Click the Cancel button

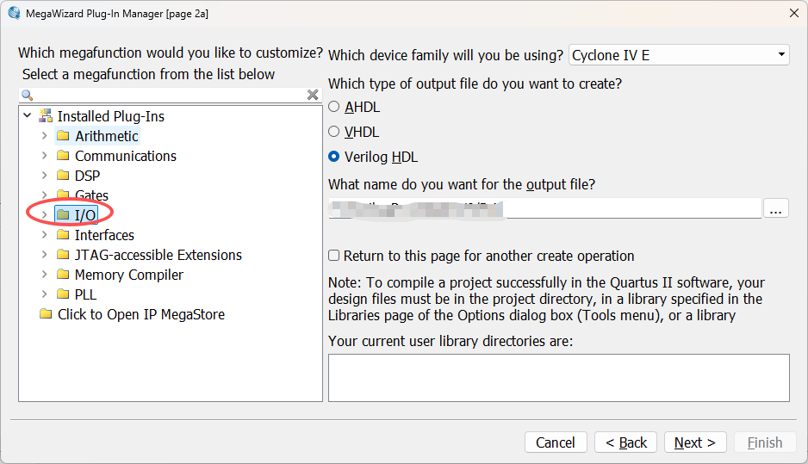coord(556,442)
